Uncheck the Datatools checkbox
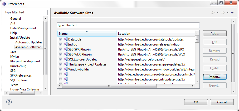 tap(61, 39)
